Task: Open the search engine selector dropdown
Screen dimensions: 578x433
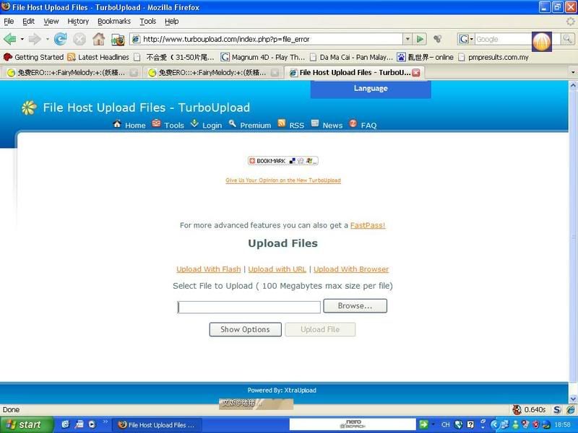Action: click(x=472, y=39)
